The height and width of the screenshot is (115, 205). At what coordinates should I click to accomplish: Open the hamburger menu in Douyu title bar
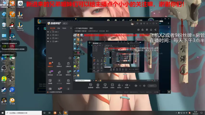click(147, 24)
